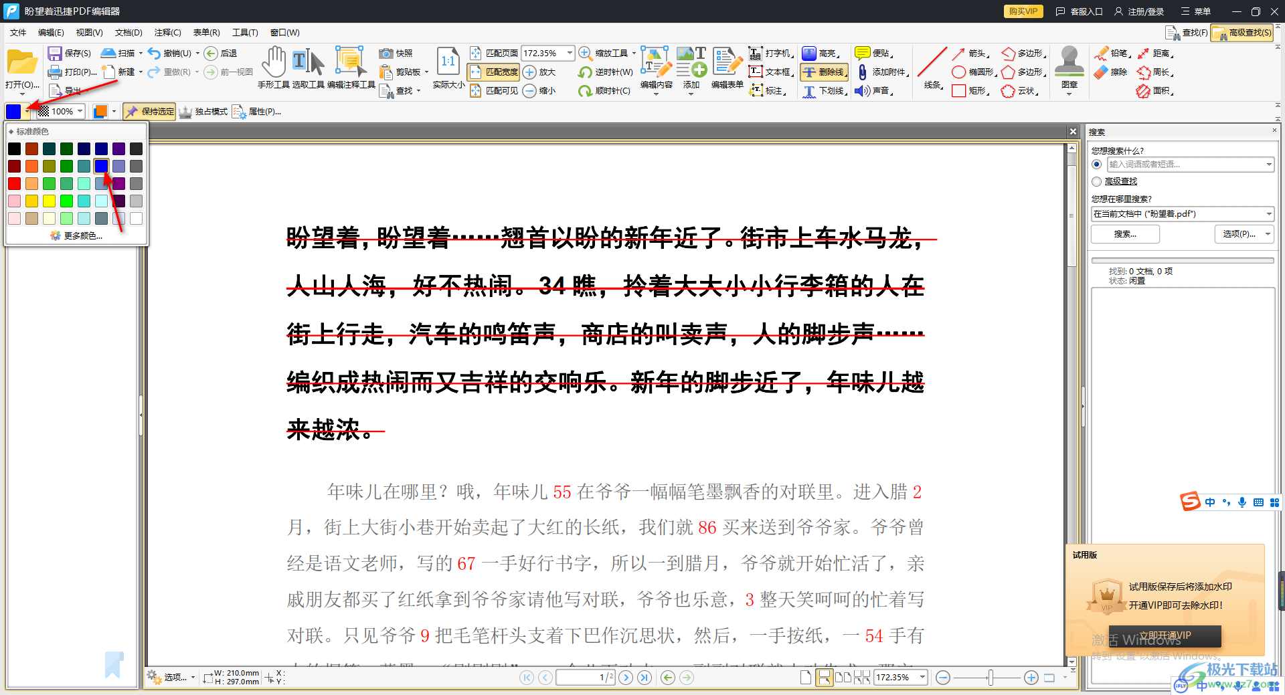Open Advanced Find (高级查找(S)) button
Viewport: 1285px width, 695px height.
(1243, 33)
